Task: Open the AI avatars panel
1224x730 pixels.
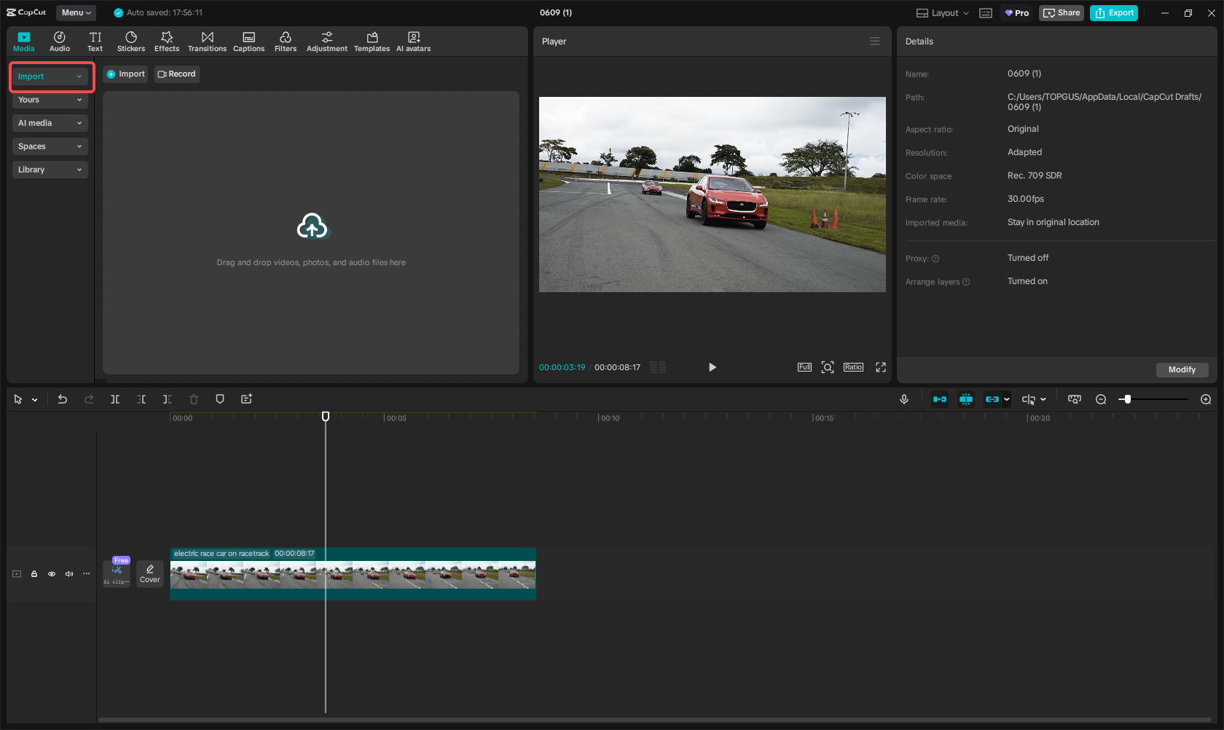Action: tap(413, 41)
